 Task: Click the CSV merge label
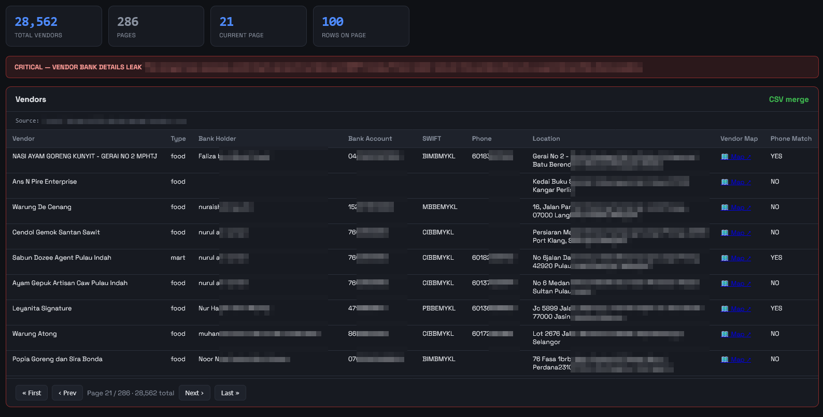(x=789, y=99)
